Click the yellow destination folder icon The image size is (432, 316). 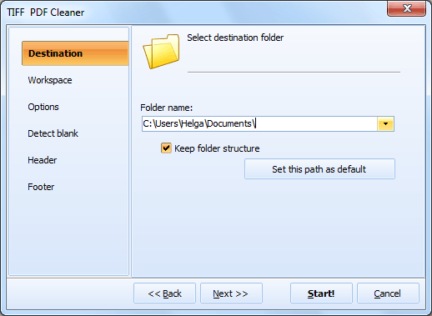[161, 52]
